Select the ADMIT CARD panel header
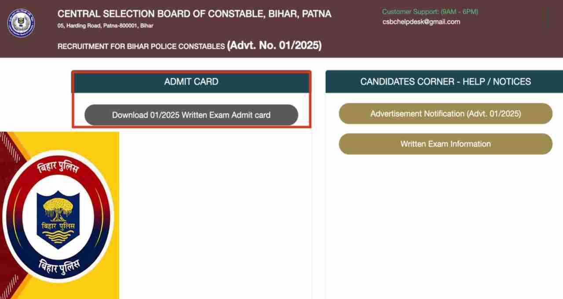563x299 pixels. [191, 82]
